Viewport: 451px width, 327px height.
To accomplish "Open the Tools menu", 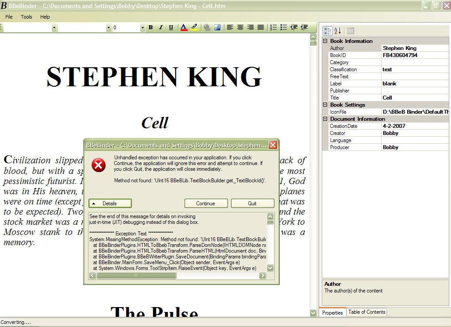I will pos(27,17).
